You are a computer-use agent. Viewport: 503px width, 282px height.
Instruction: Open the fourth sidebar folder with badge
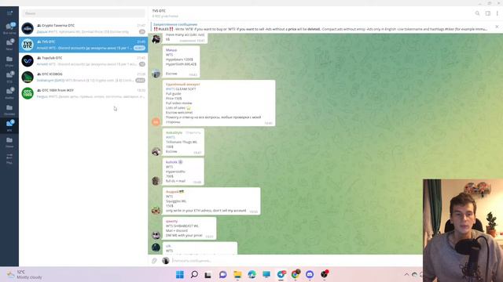(x=9, y=77)
